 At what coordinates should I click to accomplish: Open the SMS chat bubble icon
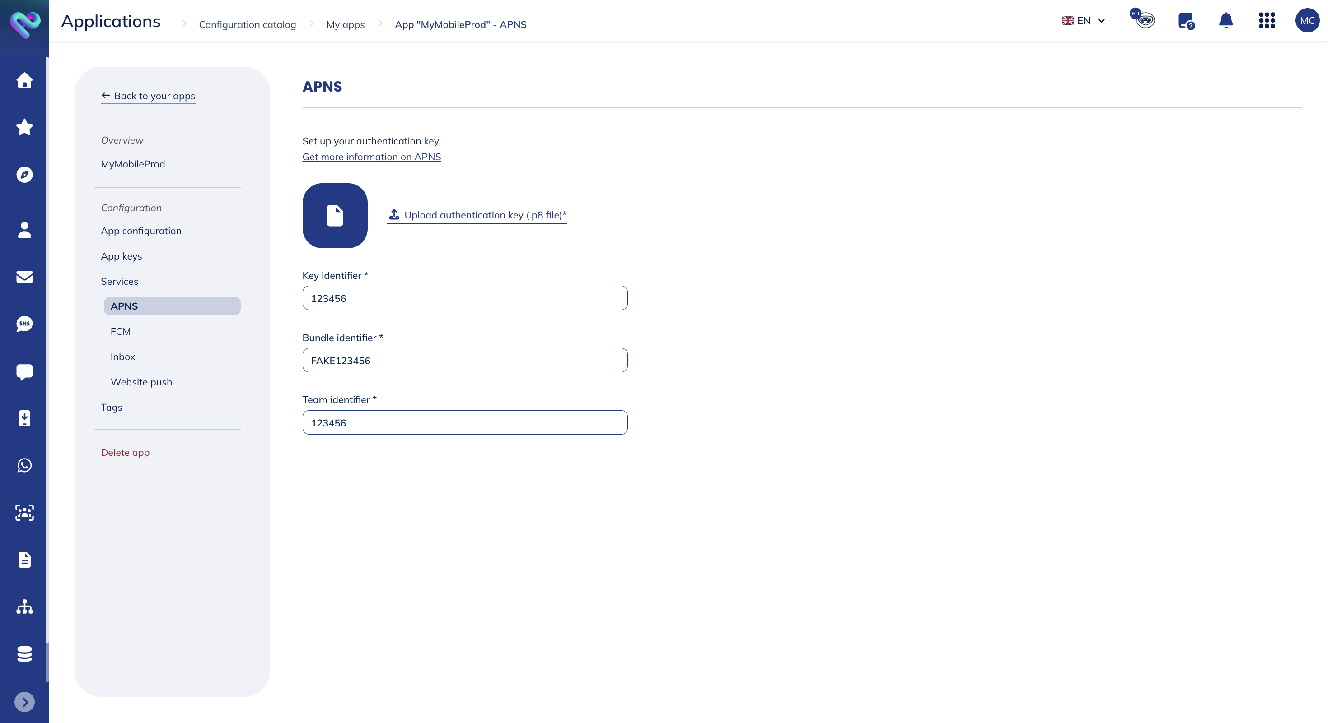24,324
